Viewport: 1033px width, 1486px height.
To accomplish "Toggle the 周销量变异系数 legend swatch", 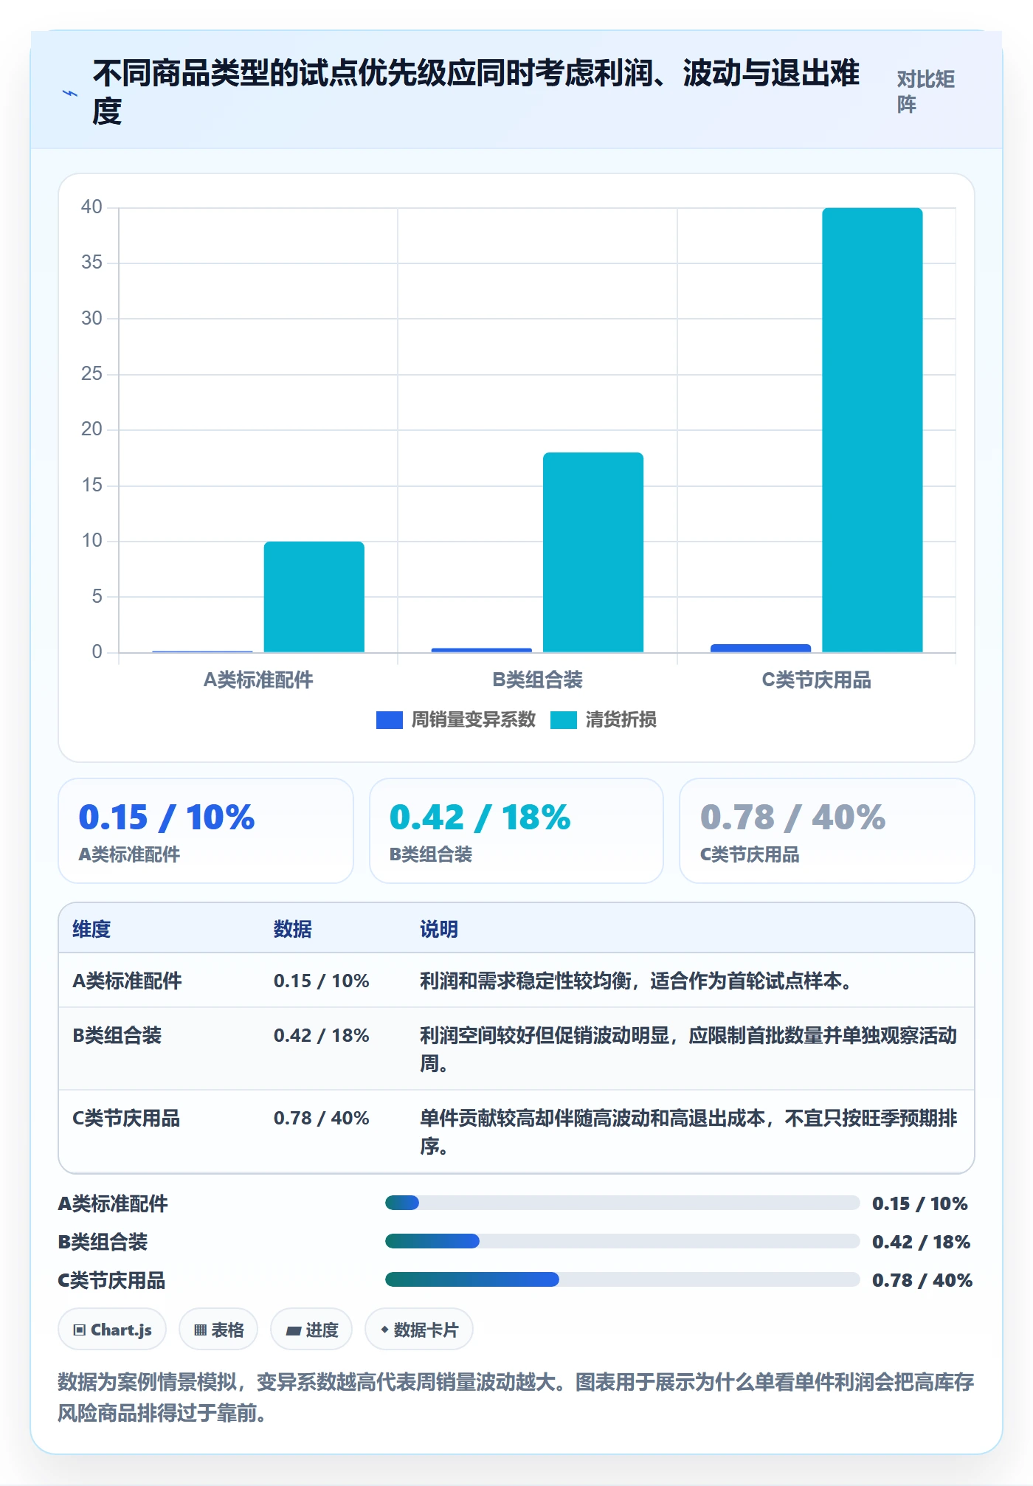I will (x=389, y=720).
